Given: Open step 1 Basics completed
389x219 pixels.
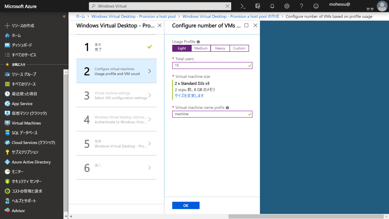Looking at the screenshot, I should coord(116,47).
